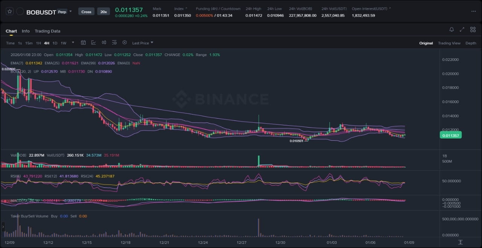
Task: Click the circular record/target icon in toolbar
Action: click(x=125, y=43)
